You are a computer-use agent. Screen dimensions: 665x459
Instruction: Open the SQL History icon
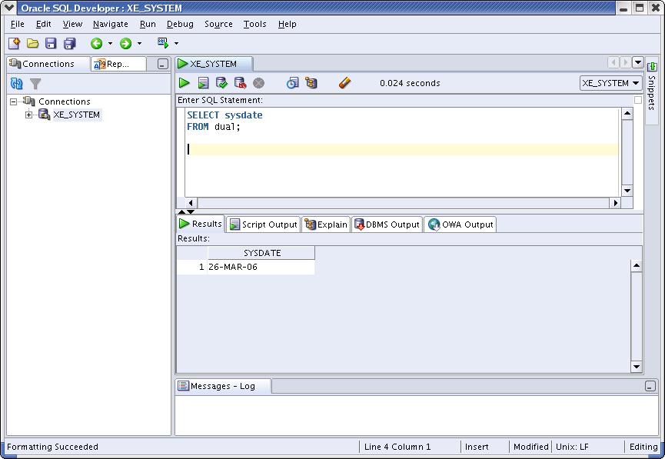tap(292, 83)
